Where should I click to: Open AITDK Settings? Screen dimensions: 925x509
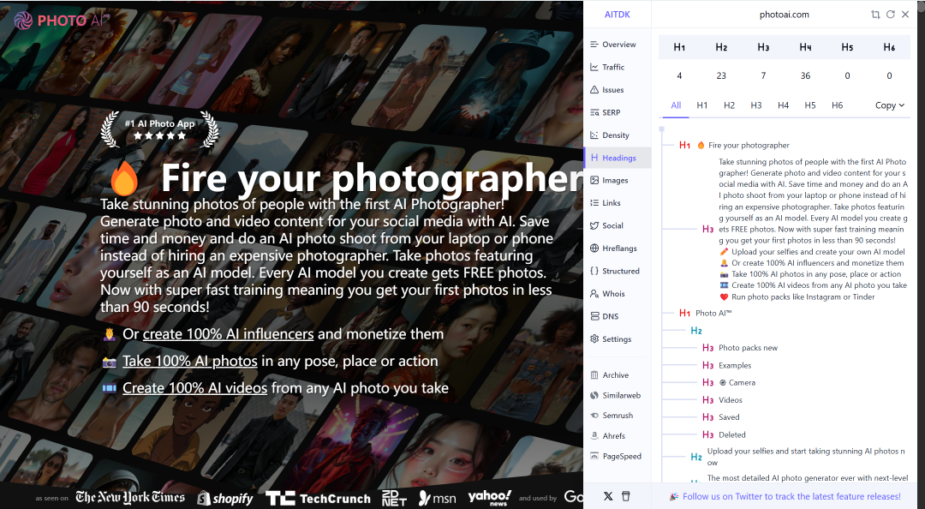pyautogui.click(x=611, y=339)
